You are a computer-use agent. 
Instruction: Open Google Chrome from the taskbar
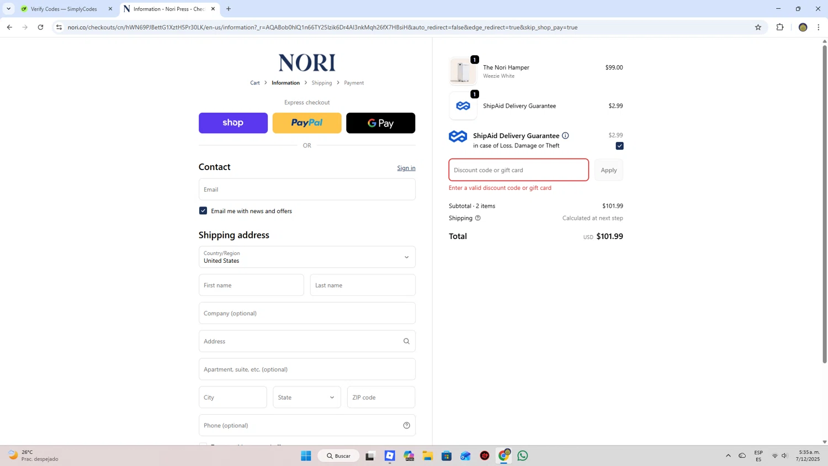[x=504, y=456]
